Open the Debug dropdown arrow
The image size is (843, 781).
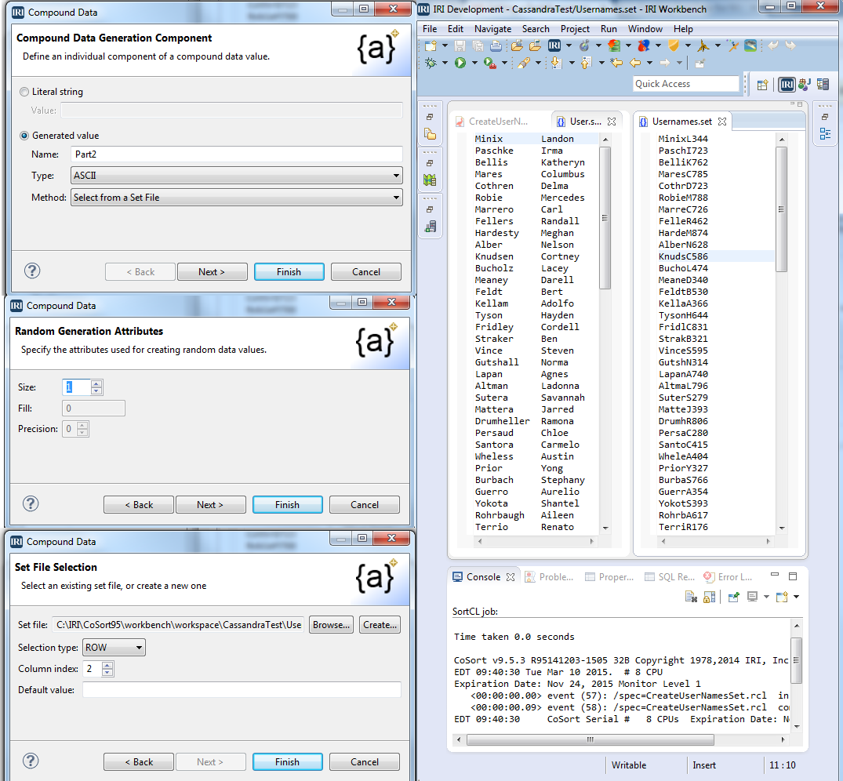[445, 63]
